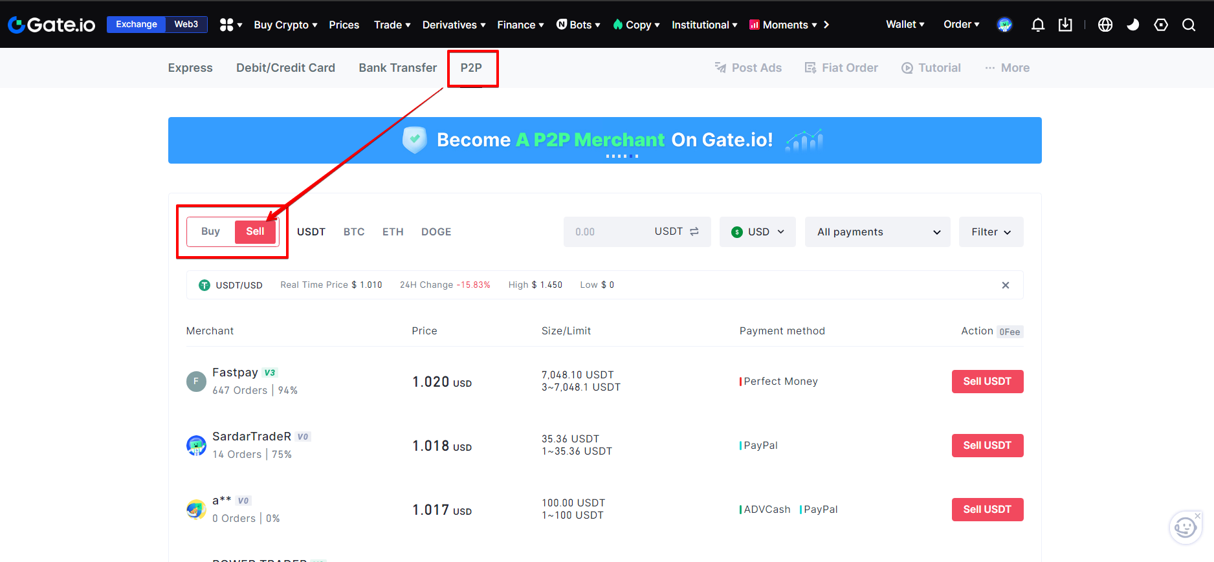
Task: Open SardarTradeR merchant profile name
Action: click(252, 437)
